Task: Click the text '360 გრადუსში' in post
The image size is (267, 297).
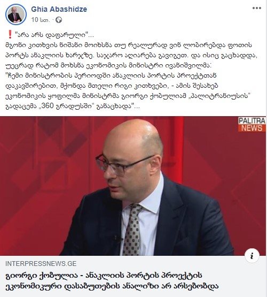Action: tap(67, 106)
